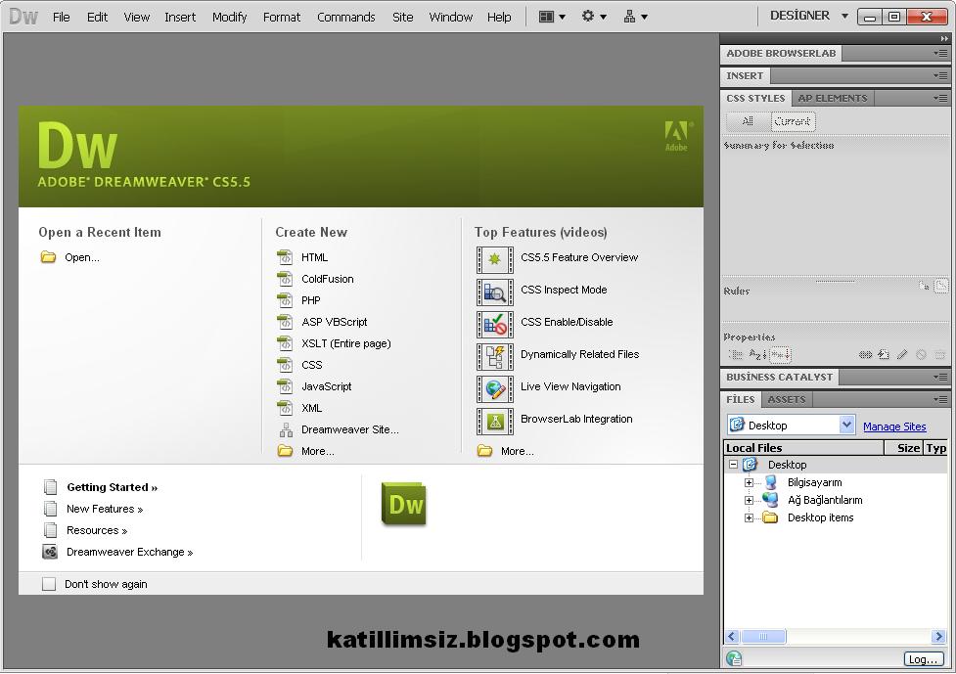Open Resources link
The image size is (956, 674).
click(97, 530)
